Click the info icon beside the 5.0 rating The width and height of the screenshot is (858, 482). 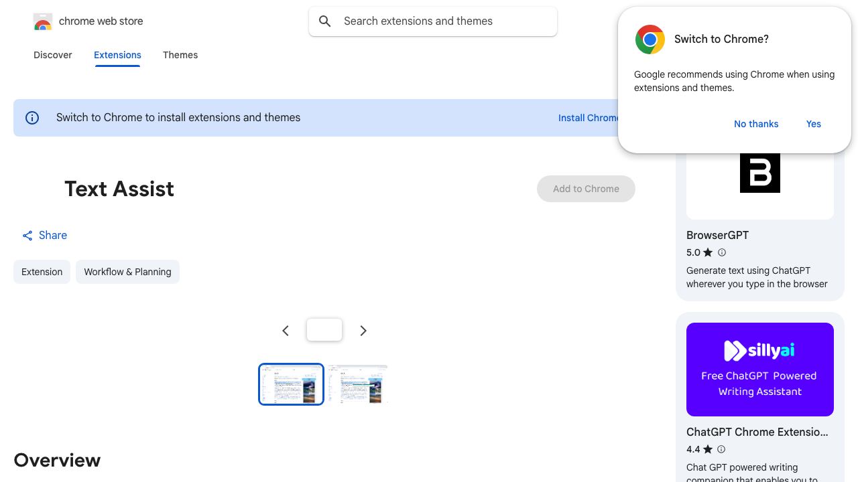[x=722, y=252]
